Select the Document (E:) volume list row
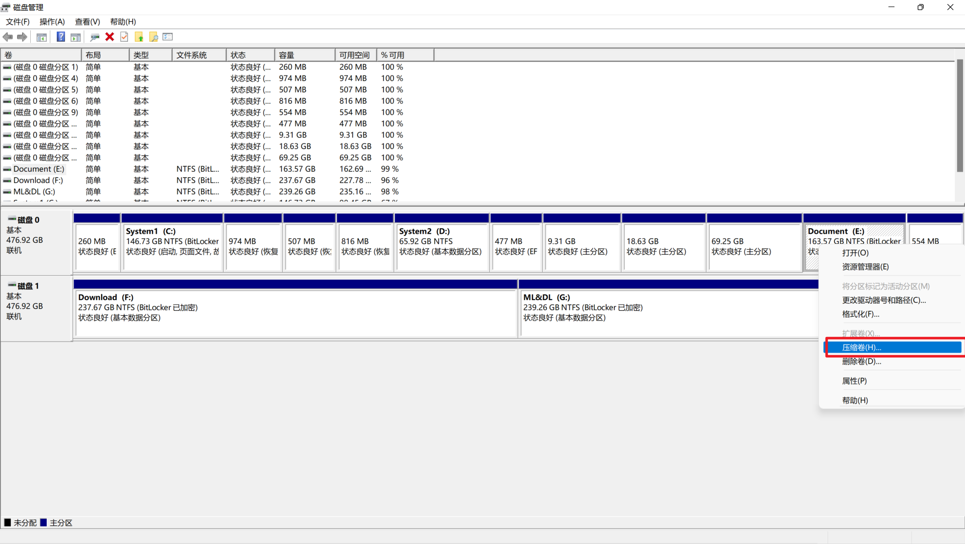 [x=217, y=169]
